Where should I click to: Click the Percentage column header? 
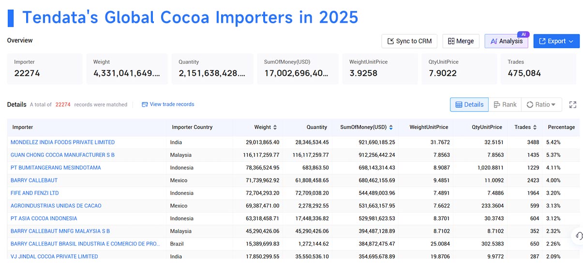pyautogui.click(x=561, y=127)
